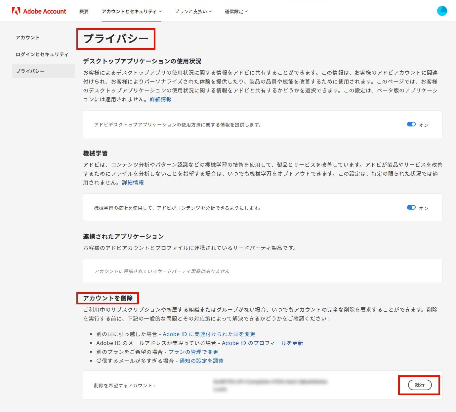Image resolution: width=456 pixels, height=412 pixels.
Task: Click the アカウントを削除 section heading
Action: click(x=108, y=298)
